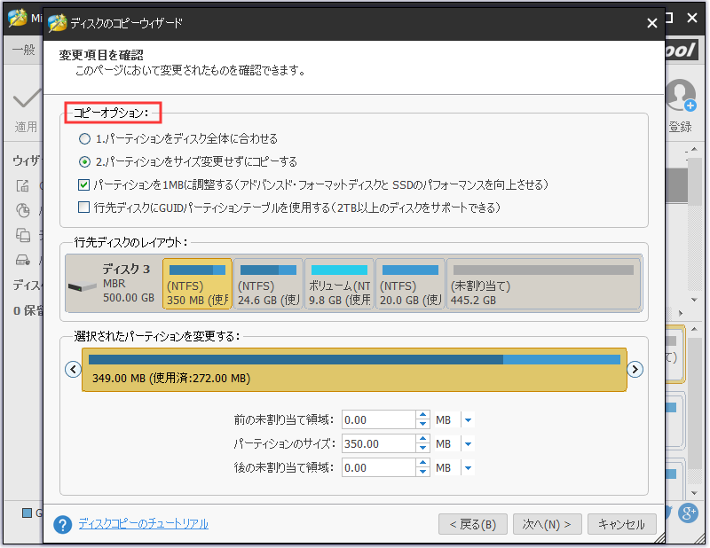The image size is (710, 548).
Task: Click right arrow of partition resize slider
Action: click(635, 369)
